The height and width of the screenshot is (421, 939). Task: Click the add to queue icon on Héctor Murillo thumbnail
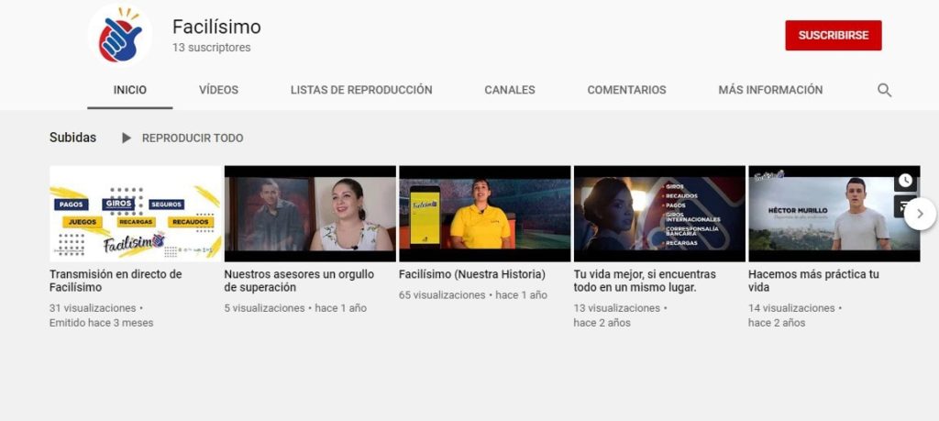tap(905, 206)
